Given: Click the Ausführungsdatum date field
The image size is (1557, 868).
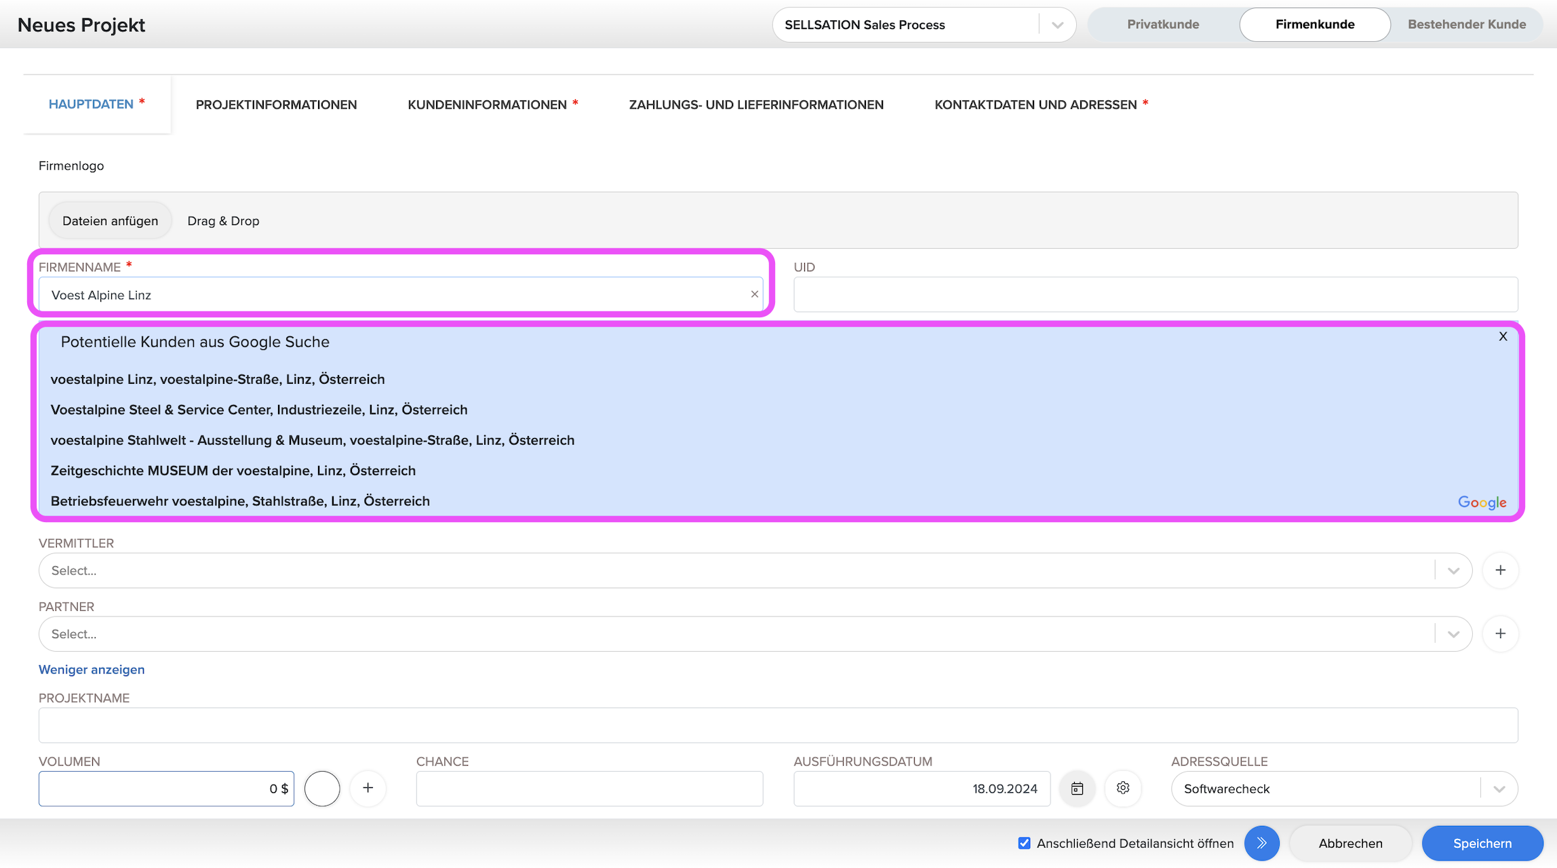Looking at the screenshot, I should tap(922, 789).
